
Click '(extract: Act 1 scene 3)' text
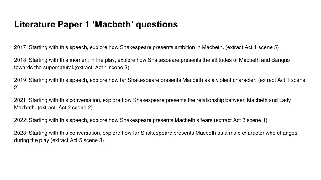(x=102, y=67)
